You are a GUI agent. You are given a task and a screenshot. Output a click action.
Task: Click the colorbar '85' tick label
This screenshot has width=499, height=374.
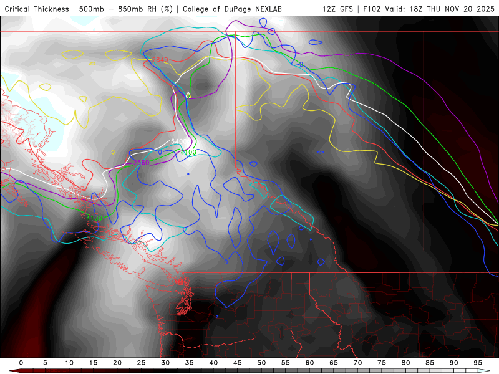(x=430, y=363)
